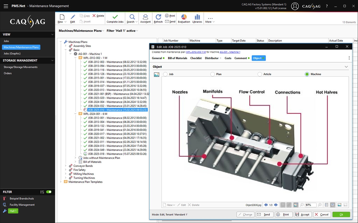Click the Complete Jobs checkmark icon
The width and height of the screenshot is (358, 223).
coord(115,17)
